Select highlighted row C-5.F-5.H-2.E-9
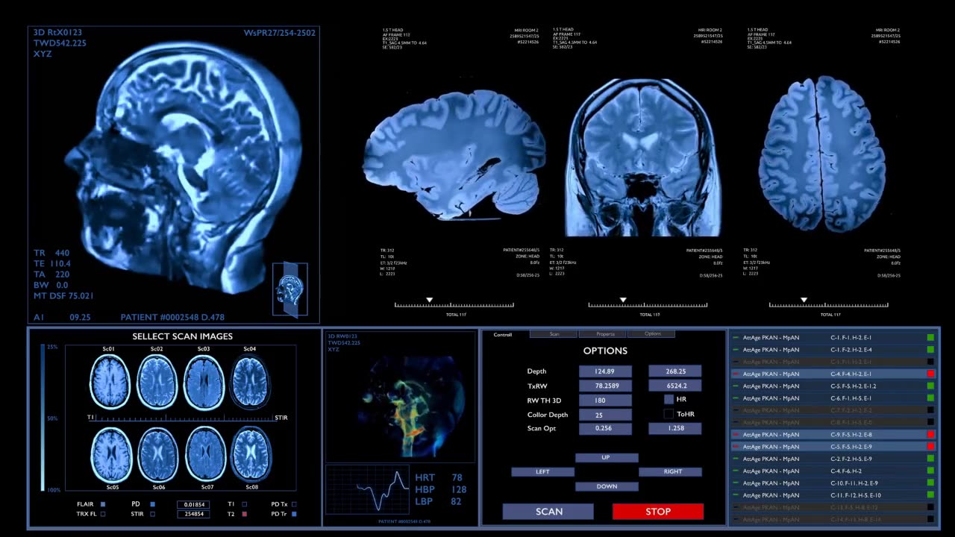Screen dimensions: 955x537 [x=833, y=447]
